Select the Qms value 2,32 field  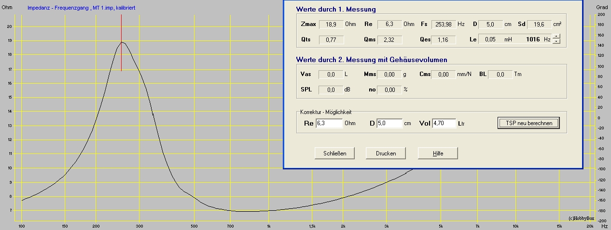click(x=389, y=39)
